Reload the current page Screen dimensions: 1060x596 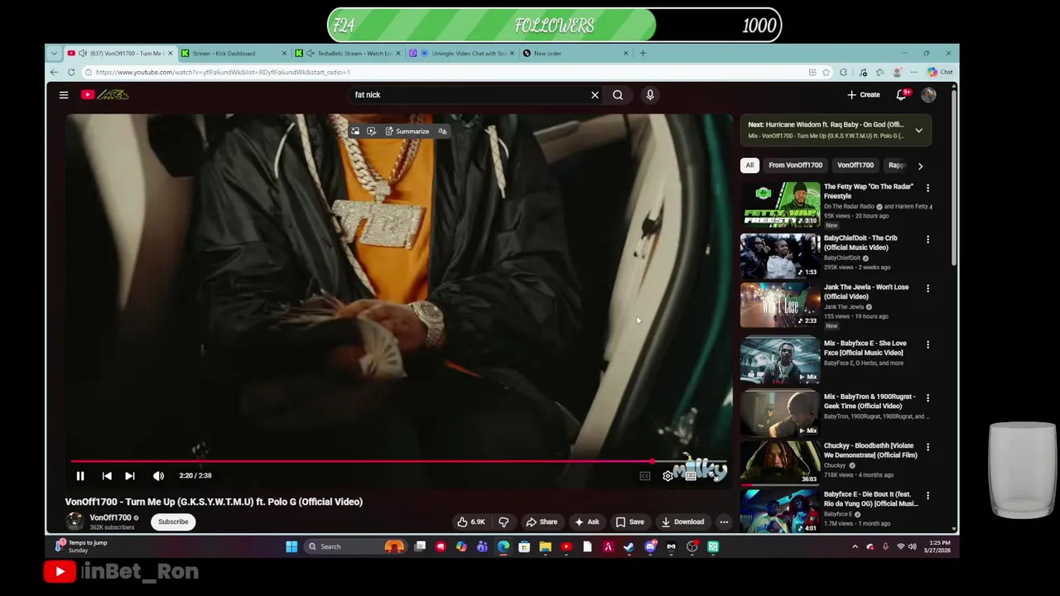pyautogui.click(x=71, y=72)
